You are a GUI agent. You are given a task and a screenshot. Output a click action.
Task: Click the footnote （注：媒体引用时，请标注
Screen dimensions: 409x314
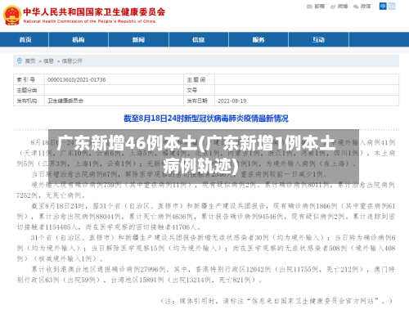276,301
